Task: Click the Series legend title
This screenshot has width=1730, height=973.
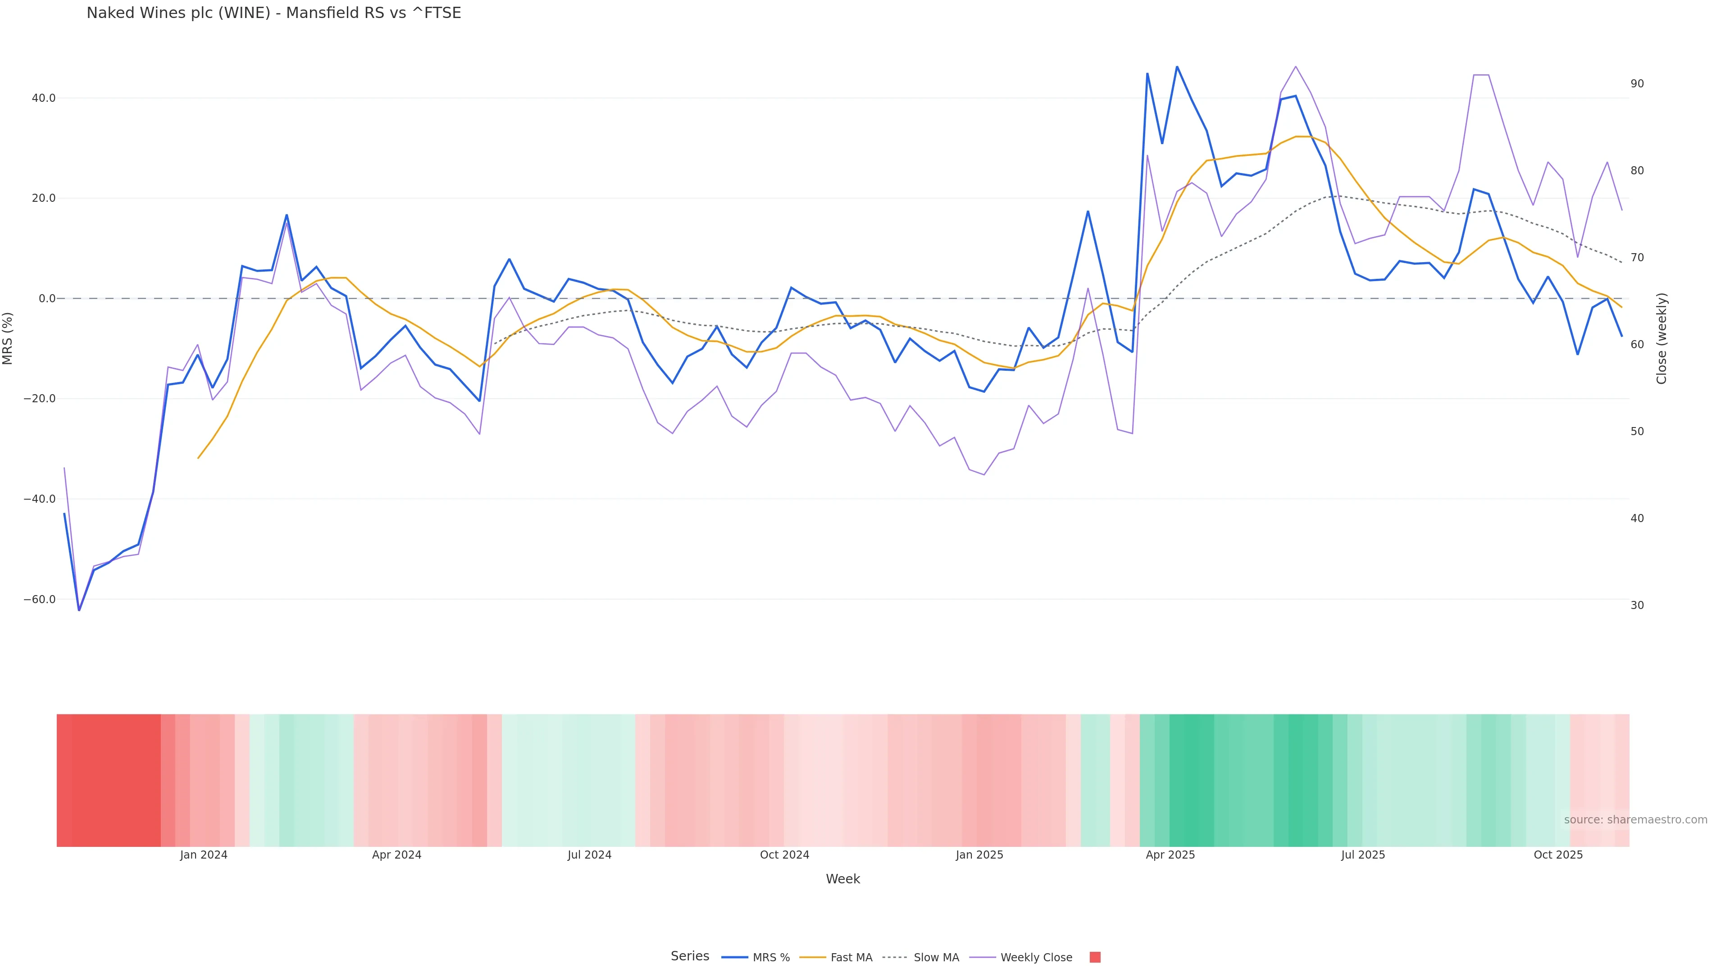Action: (x=690, y=956)
